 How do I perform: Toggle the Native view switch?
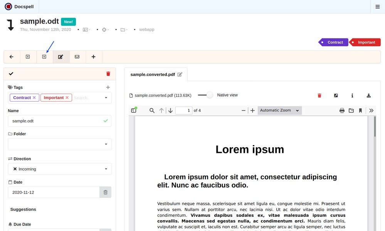click(x=205, y=95)
